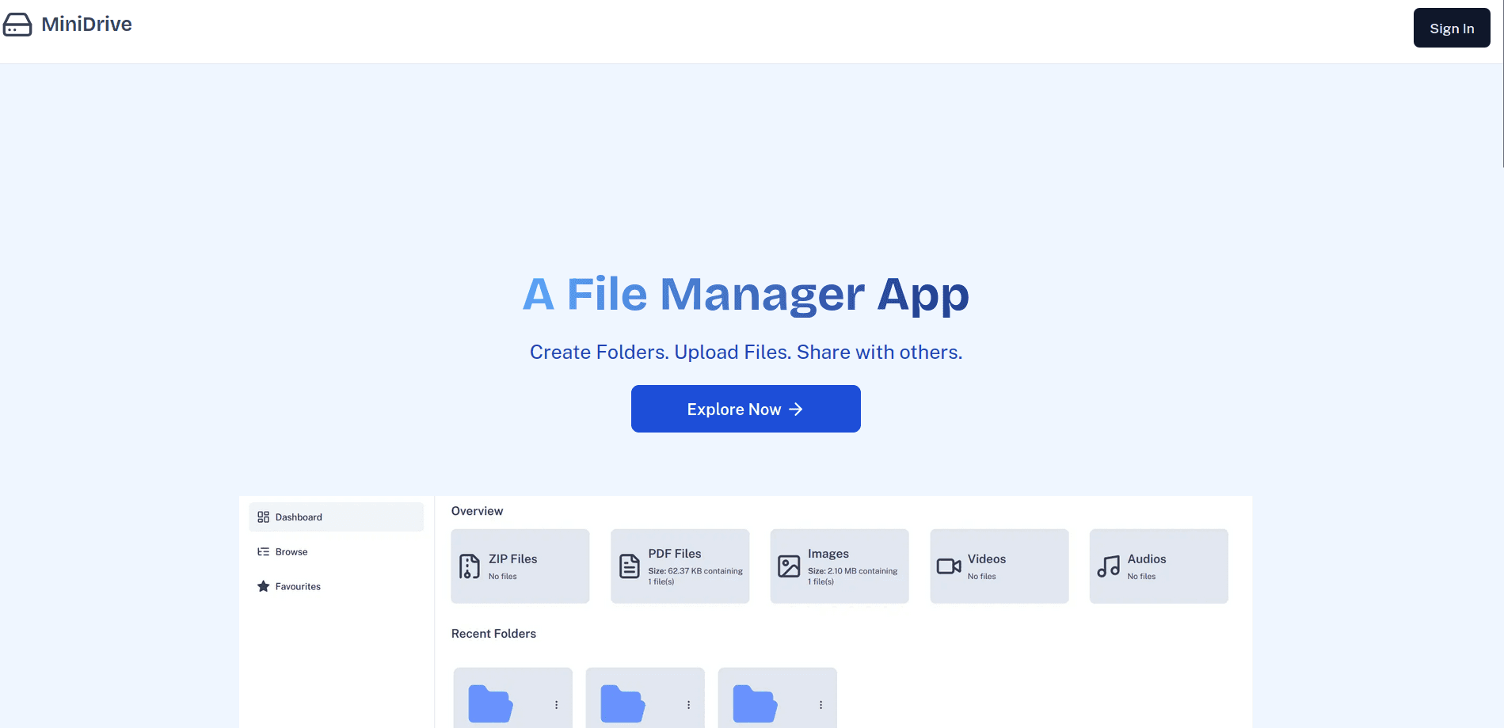Click the Explore Now button

click(x=745, y=409)
